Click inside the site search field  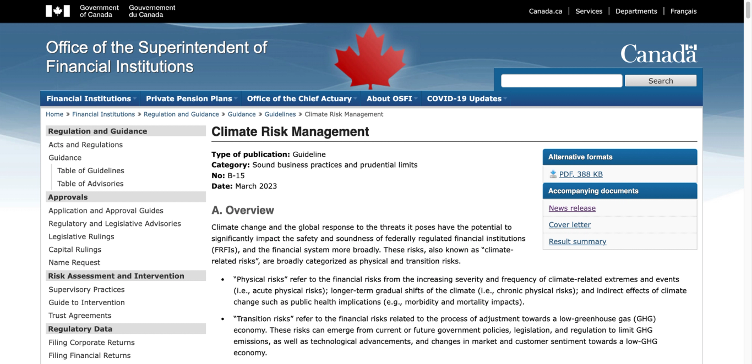[561, 80]
